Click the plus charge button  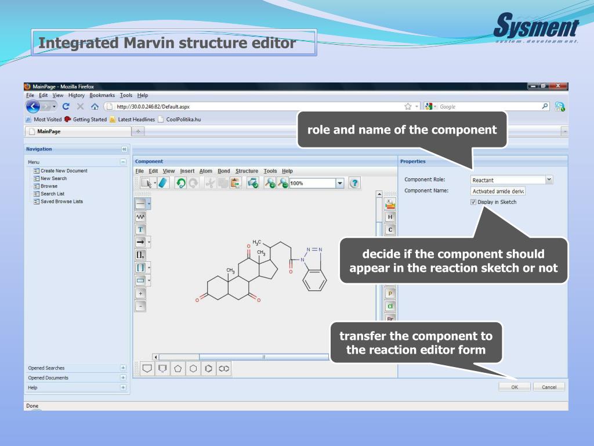[x=140, y=293]
